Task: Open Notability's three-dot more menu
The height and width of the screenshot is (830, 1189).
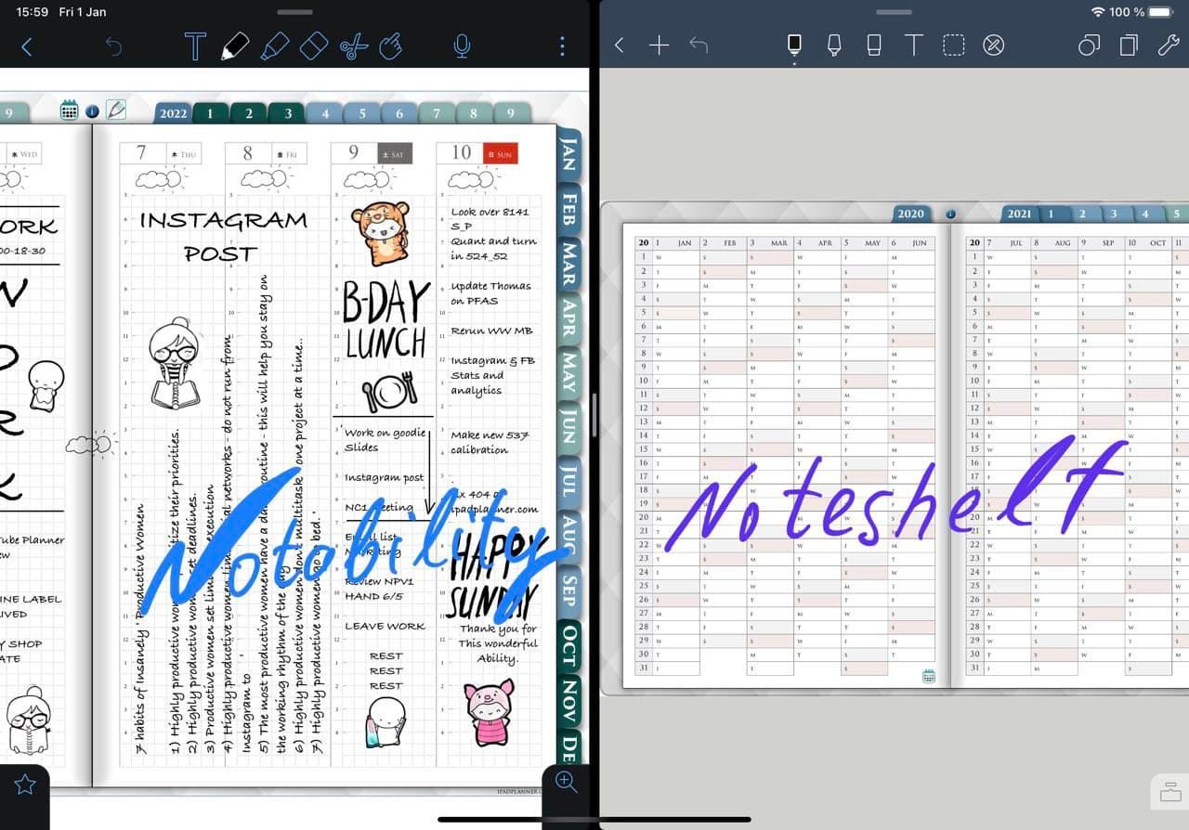Action: tap(561, 46)
